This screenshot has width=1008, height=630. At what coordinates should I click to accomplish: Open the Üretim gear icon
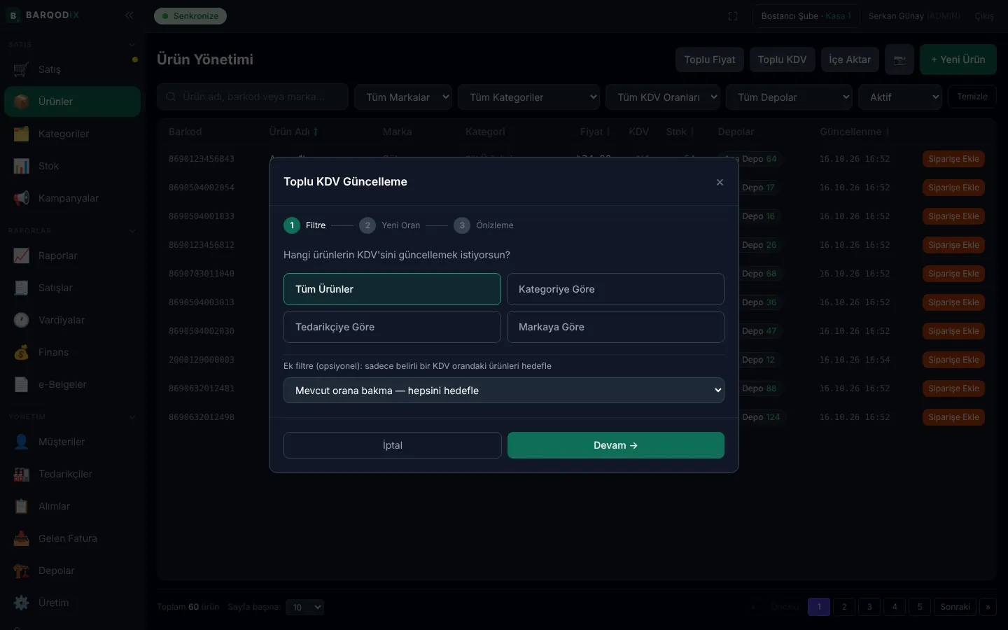coord(22,603)
